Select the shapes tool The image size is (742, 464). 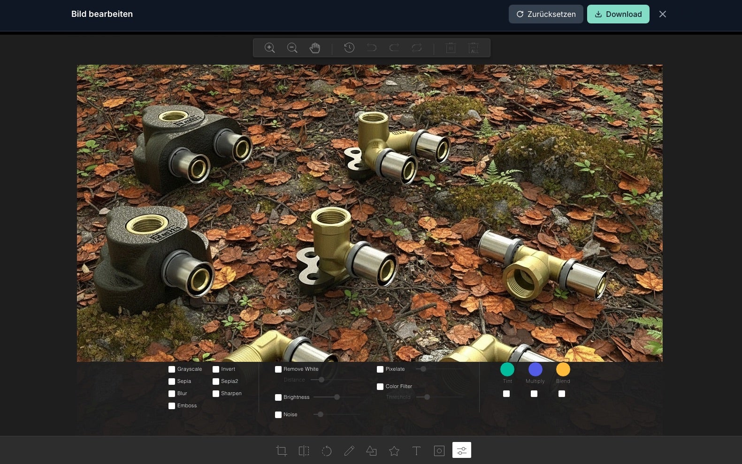click(x=372, y=451)
